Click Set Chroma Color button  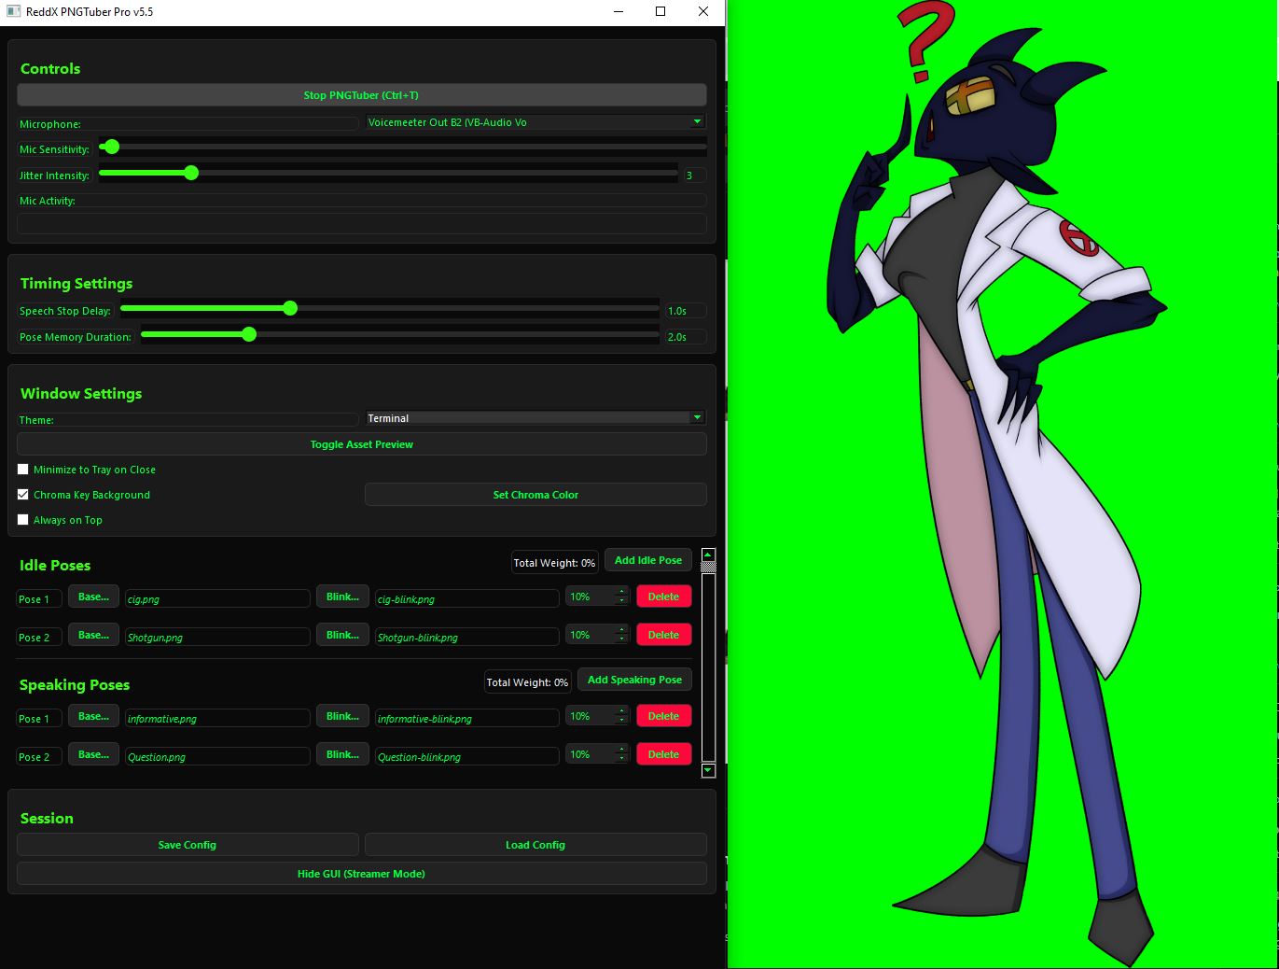tap(535, 495)
